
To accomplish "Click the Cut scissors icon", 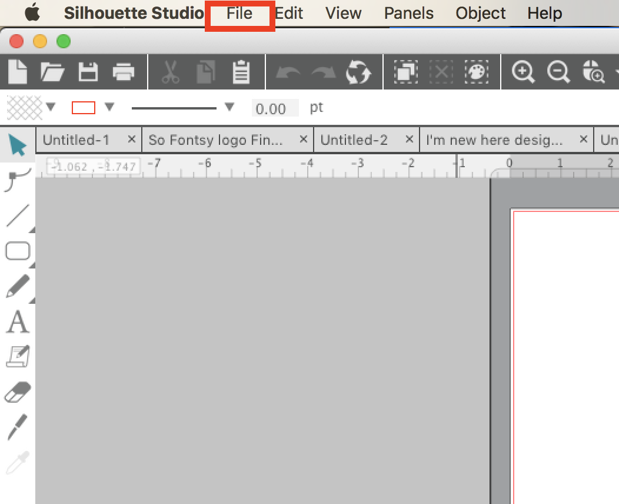I will [170, 72].
